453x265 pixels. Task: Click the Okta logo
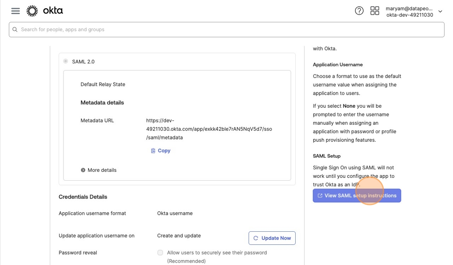(x=44, y=11)
